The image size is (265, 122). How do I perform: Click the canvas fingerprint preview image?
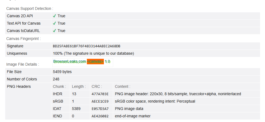tap(82, 62)
